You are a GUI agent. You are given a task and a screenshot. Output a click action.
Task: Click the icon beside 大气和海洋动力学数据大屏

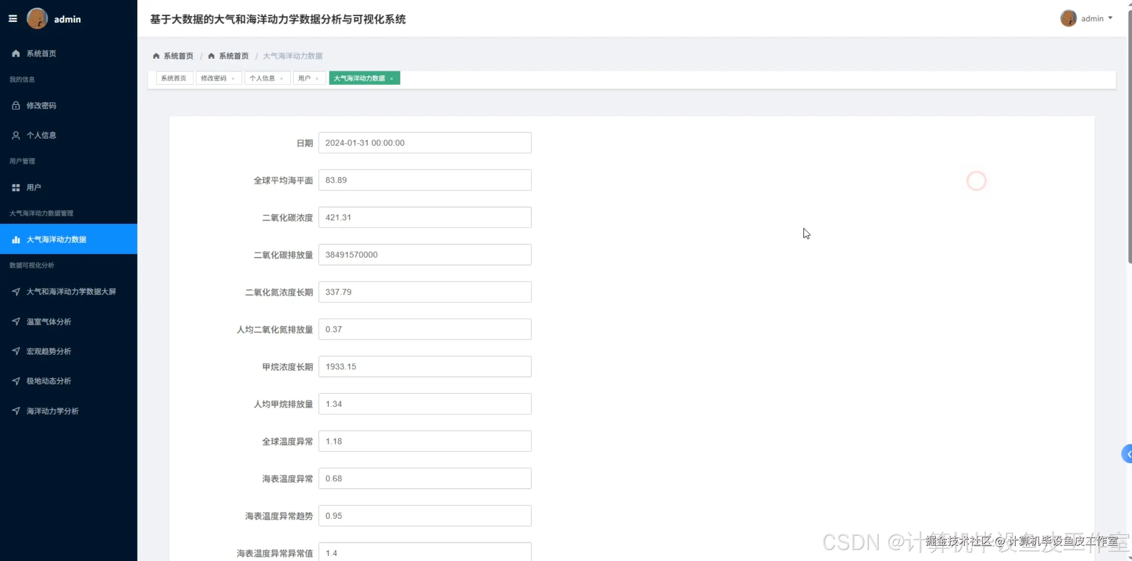click(x=16, y=291)
